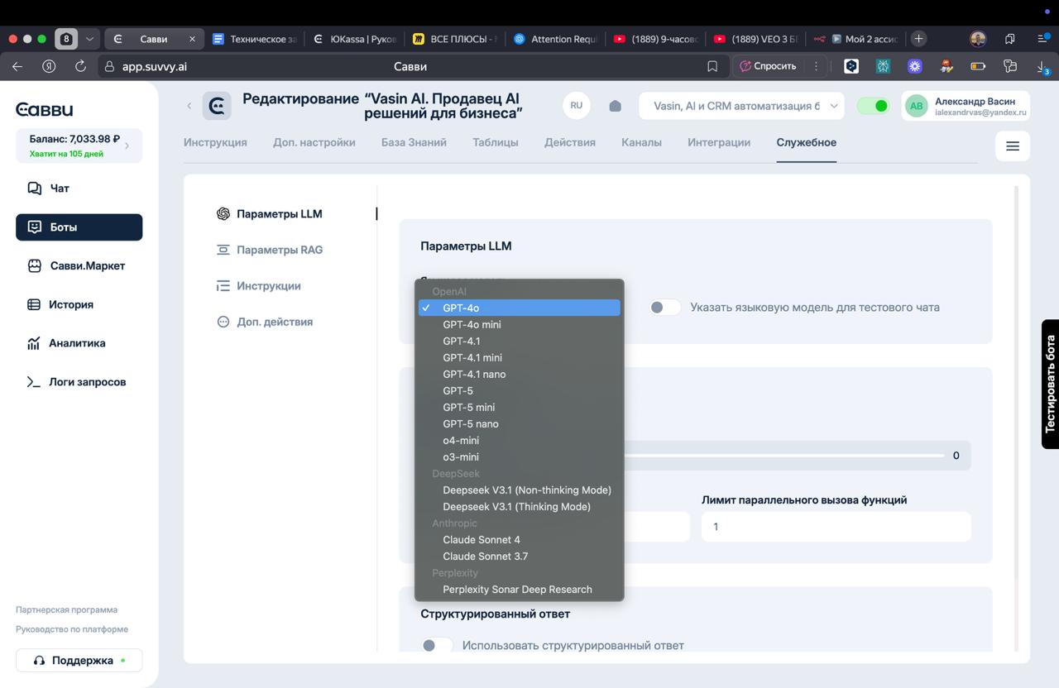The height and width of the screenshot is (688, 1059).
Task: Click the Логи запросов terminal icon
Action: click(x=34, y=382)
